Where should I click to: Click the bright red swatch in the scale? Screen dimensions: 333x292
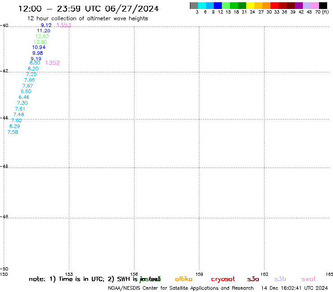[x=274, y=5]
